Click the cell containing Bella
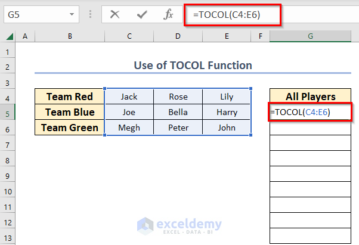359x245 pixels. tap(178, 112)
